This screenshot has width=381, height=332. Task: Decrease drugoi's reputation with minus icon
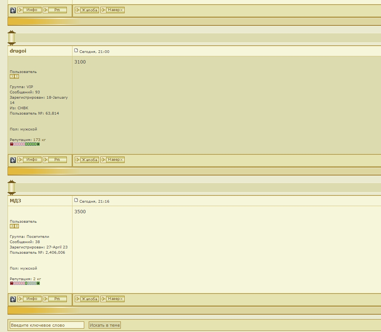(11, 144)
